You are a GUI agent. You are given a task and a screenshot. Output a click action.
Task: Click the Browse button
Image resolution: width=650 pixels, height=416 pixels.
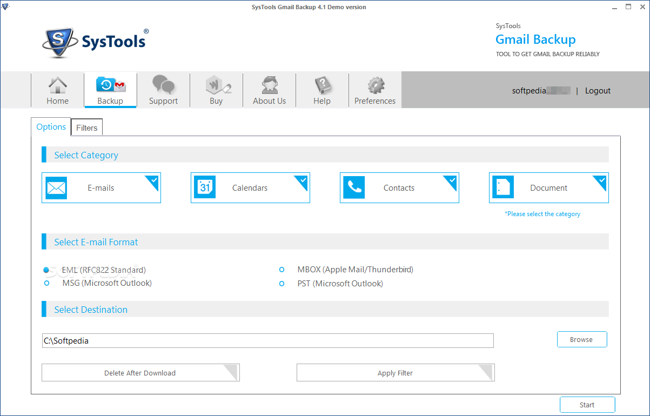click(x=582, y=339)
